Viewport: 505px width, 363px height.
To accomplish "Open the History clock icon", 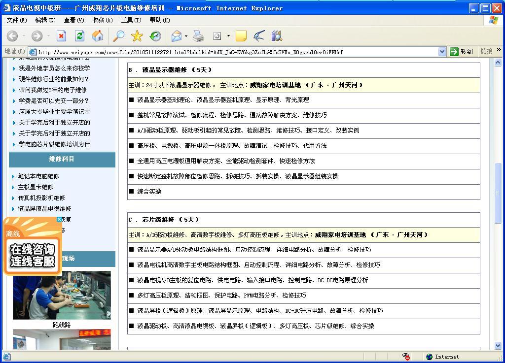I will click(155, 36).
